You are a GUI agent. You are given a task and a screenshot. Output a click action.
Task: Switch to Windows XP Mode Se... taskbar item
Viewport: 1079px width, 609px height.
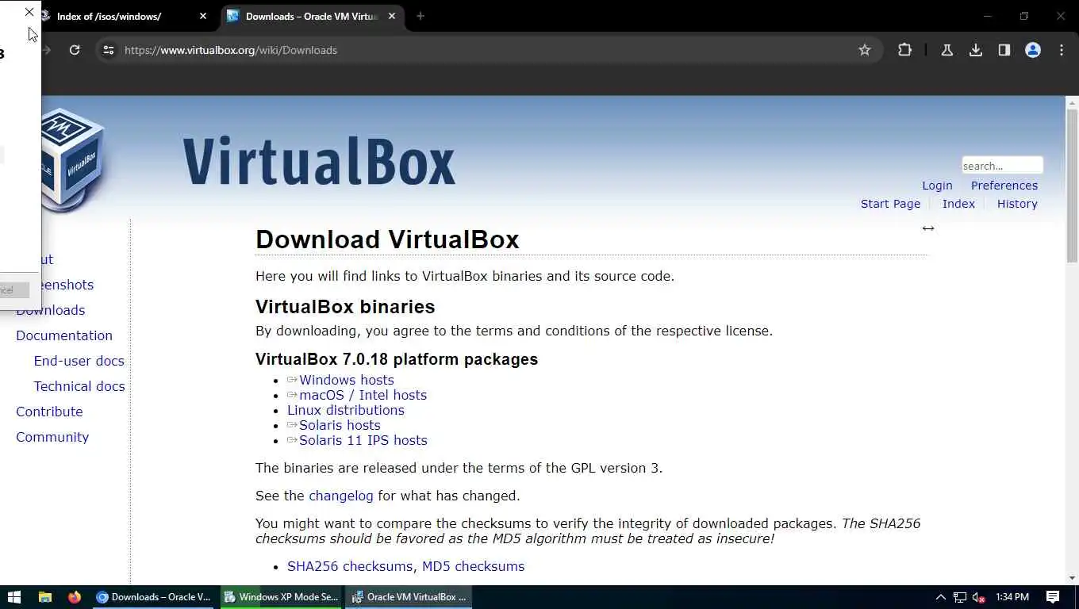click(281, 597)
